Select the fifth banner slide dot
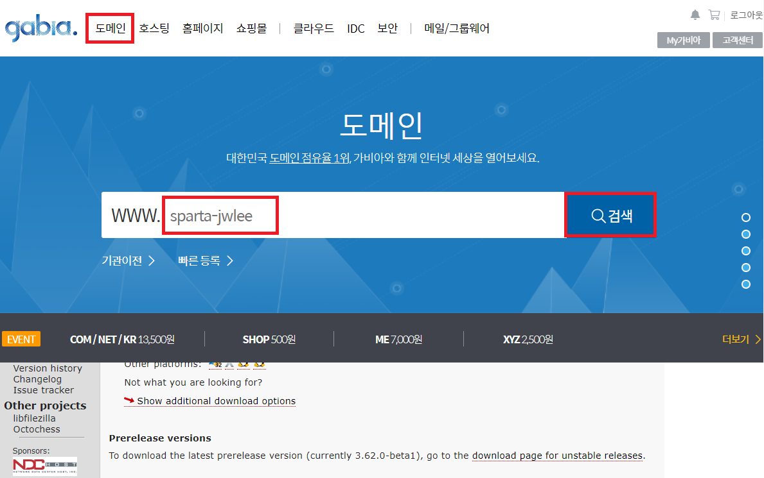764x478 pixels. click(745, 284)
